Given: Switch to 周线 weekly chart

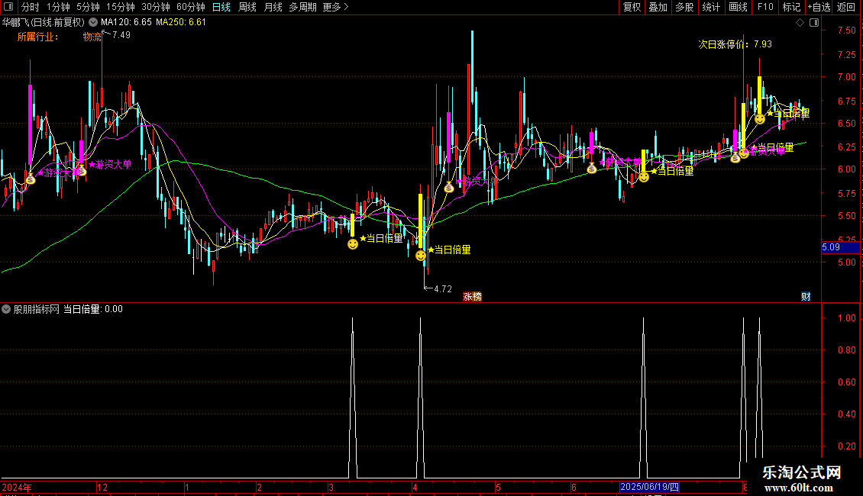Looking at the screenshot, I should pyautogui.click(x=247, y=7).
